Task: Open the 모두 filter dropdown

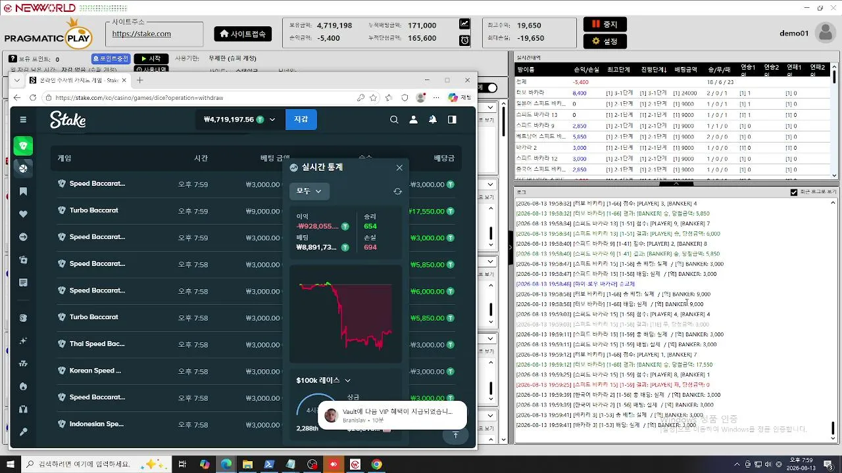Action: pyautogui.click(x=309, y=191)
